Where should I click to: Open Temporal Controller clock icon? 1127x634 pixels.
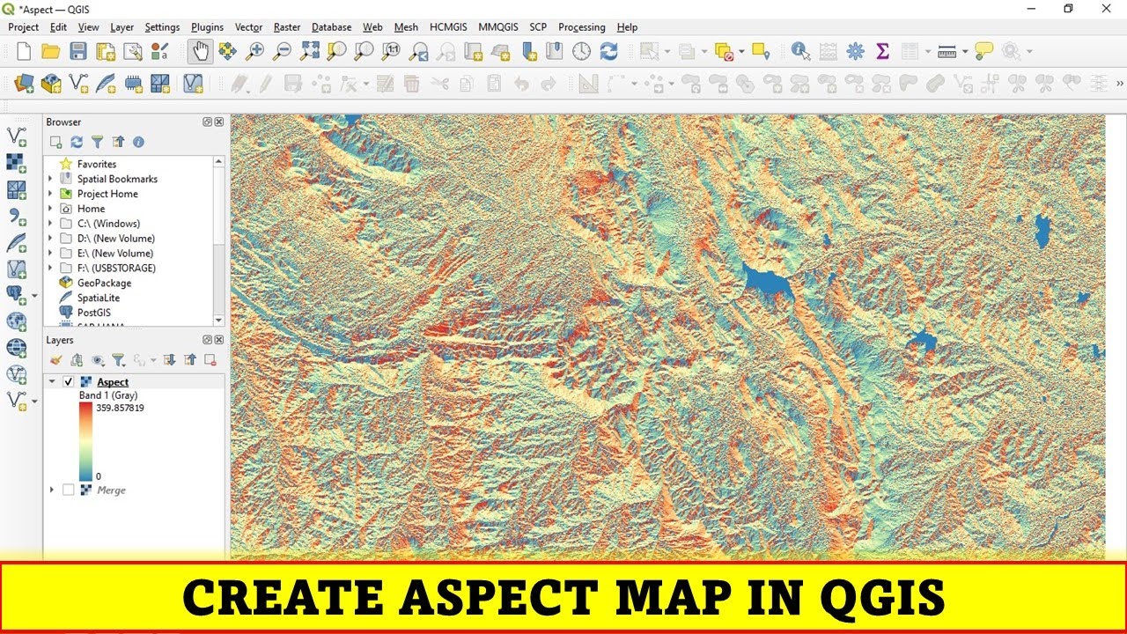click(x=581, y=52)
